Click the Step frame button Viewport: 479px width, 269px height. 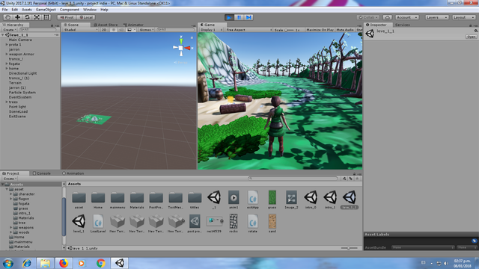click(x=248, y=17)
